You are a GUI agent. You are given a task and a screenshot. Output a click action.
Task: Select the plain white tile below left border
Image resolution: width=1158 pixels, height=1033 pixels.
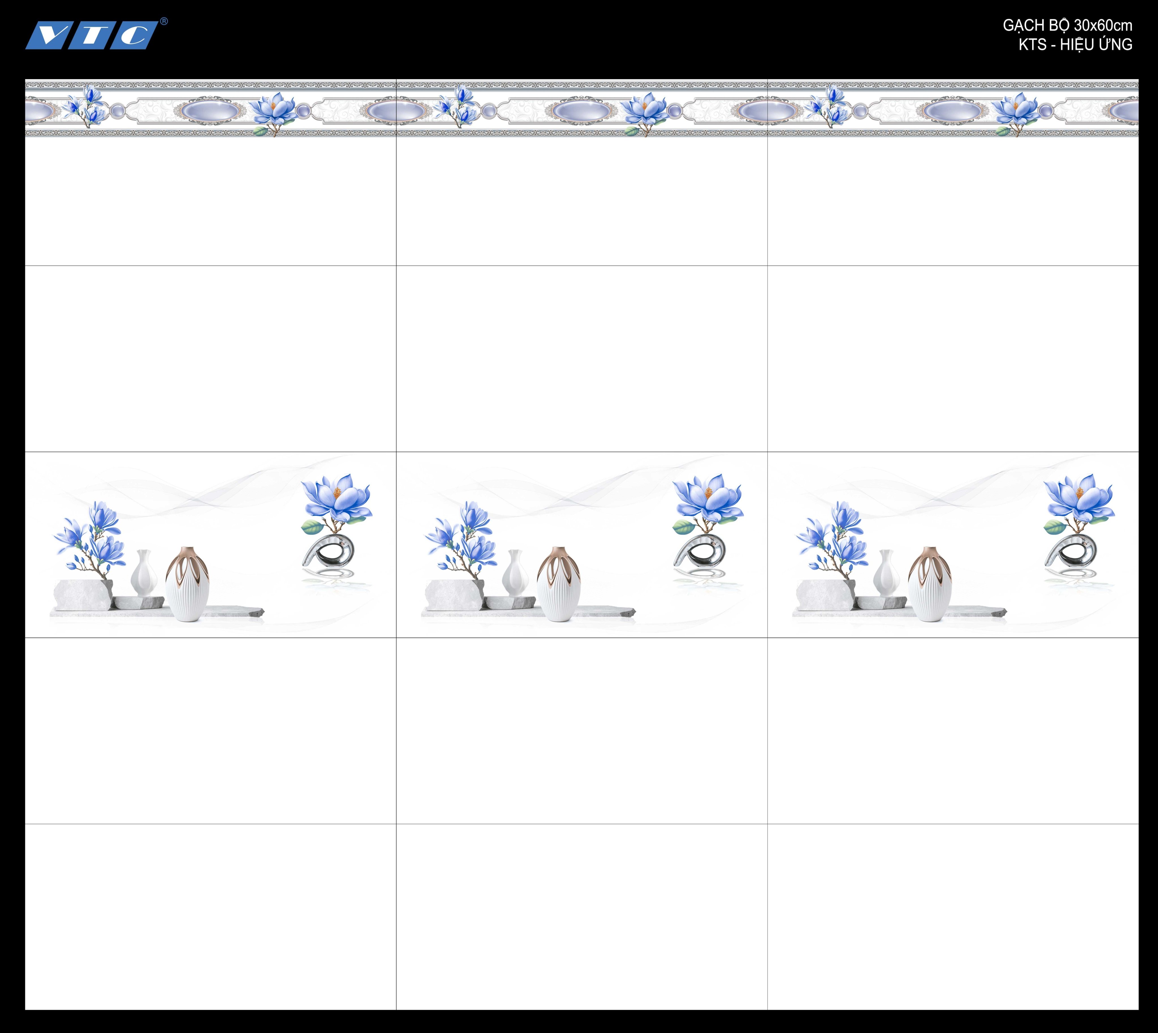[211, 201]
